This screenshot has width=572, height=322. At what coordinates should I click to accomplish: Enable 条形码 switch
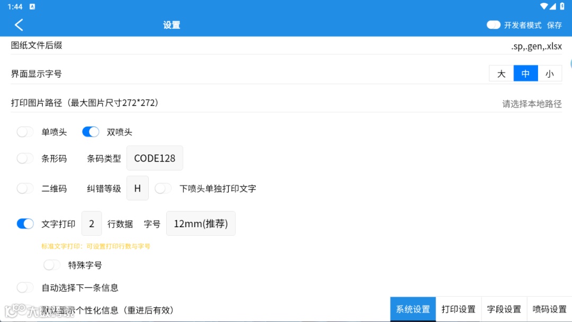[25, 158]
